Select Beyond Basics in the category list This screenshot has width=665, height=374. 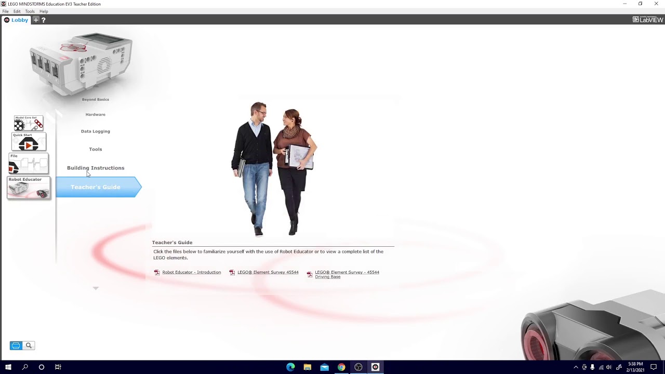(x=96, y=99)
